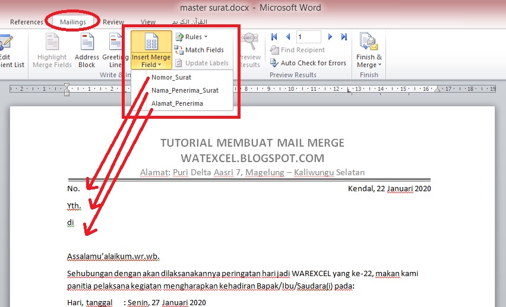The height and width of the screenshot is (307, 506).
Task: Go to the first record
Action: tap(274, 37)
